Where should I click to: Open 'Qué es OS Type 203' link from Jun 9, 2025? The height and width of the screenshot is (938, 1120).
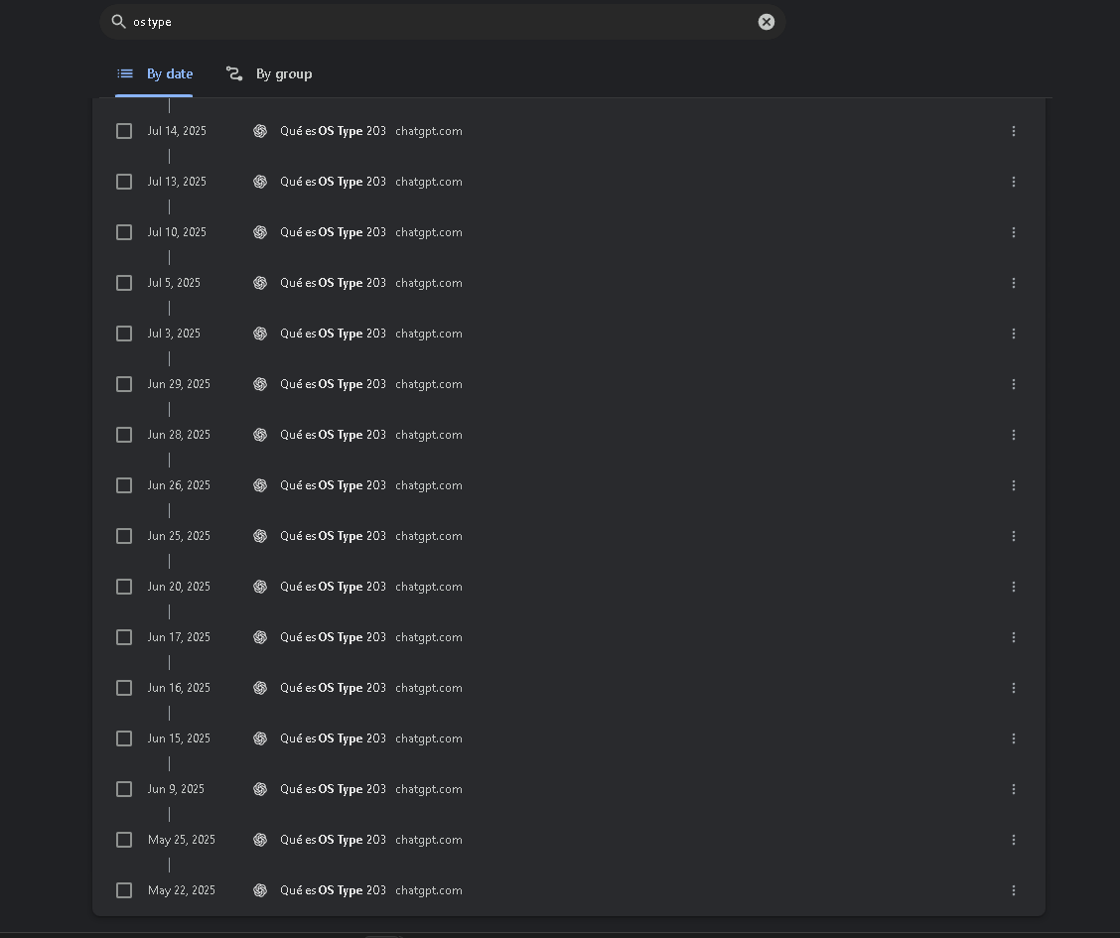pos(333,789)
